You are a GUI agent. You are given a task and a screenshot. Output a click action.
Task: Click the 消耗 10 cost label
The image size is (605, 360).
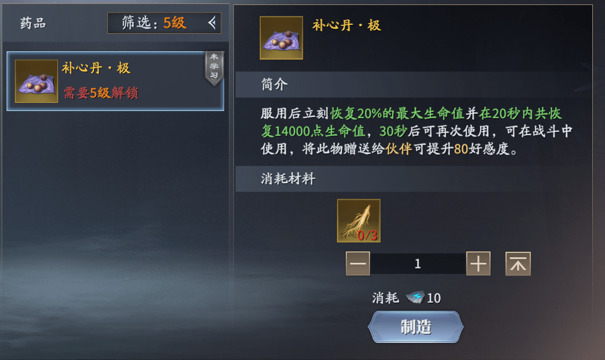coord(406,298)
